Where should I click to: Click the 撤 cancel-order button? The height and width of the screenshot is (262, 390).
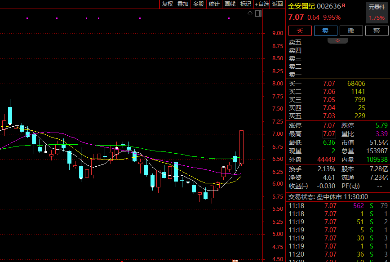coord(351,31)
